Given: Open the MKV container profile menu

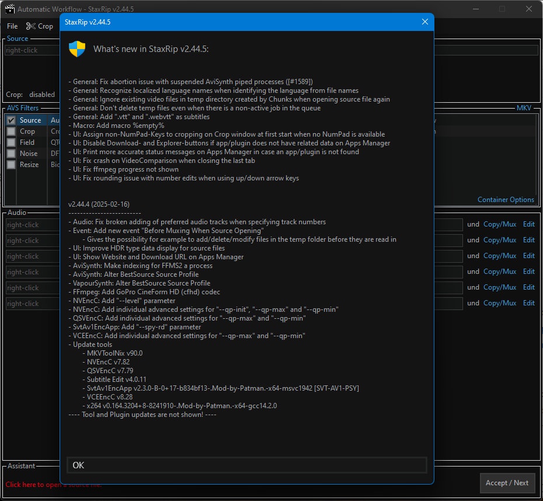Looking at the screenshot, I should pos(524,107).
